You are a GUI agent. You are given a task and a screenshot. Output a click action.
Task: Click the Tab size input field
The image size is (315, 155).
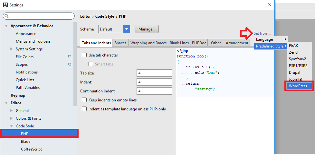tap(154, 73)
